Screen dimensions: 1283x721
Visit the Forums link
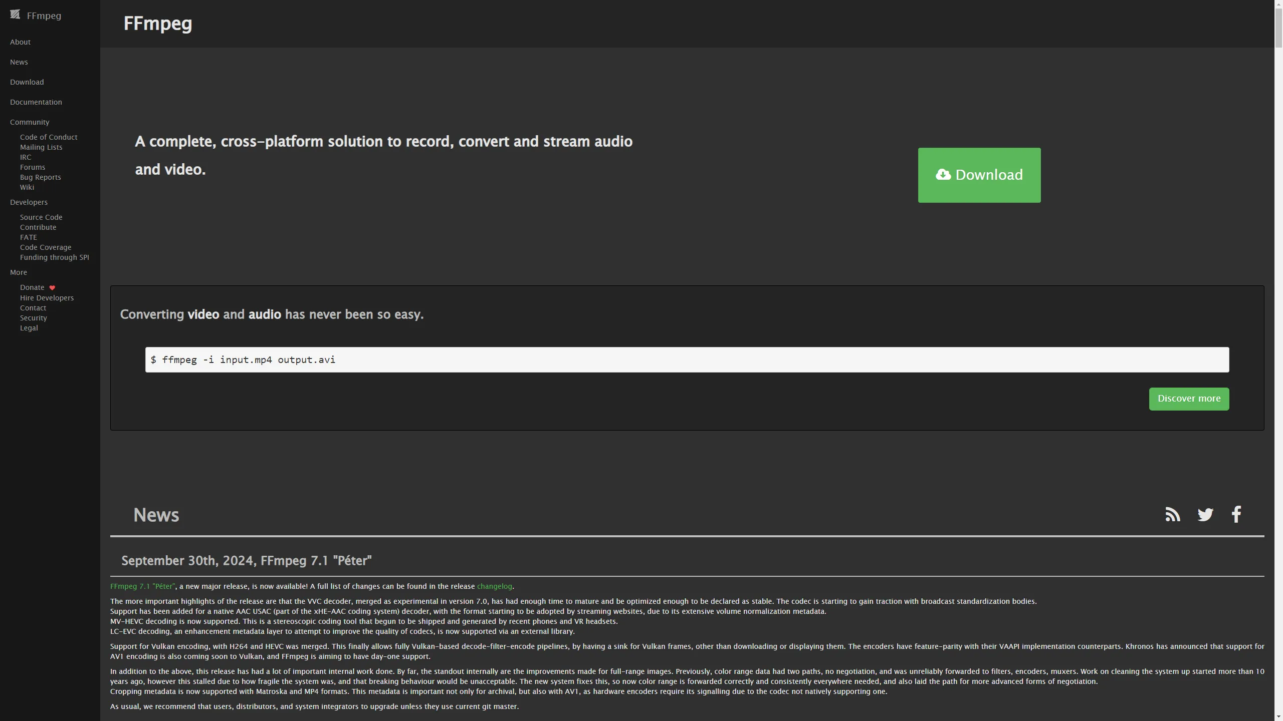click(x=33, y=167)
